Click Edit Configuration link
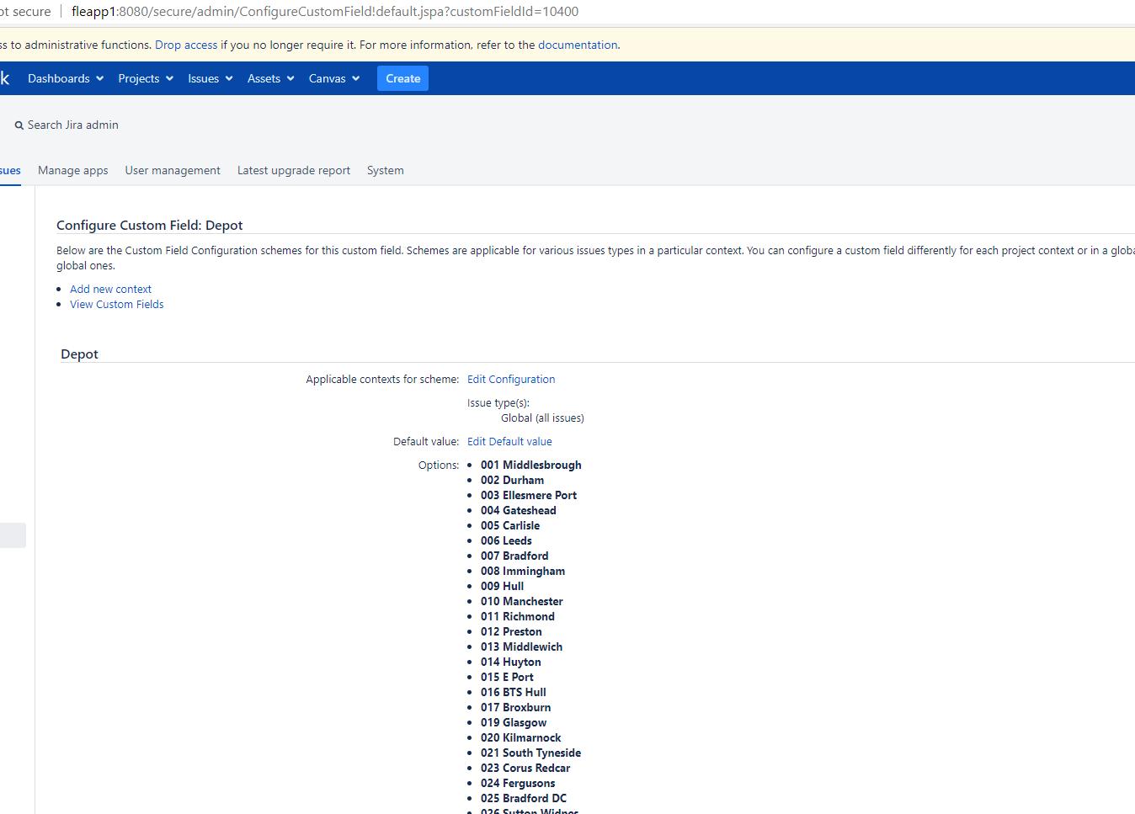Viewport: 1135px width, 814px height. 511,380
